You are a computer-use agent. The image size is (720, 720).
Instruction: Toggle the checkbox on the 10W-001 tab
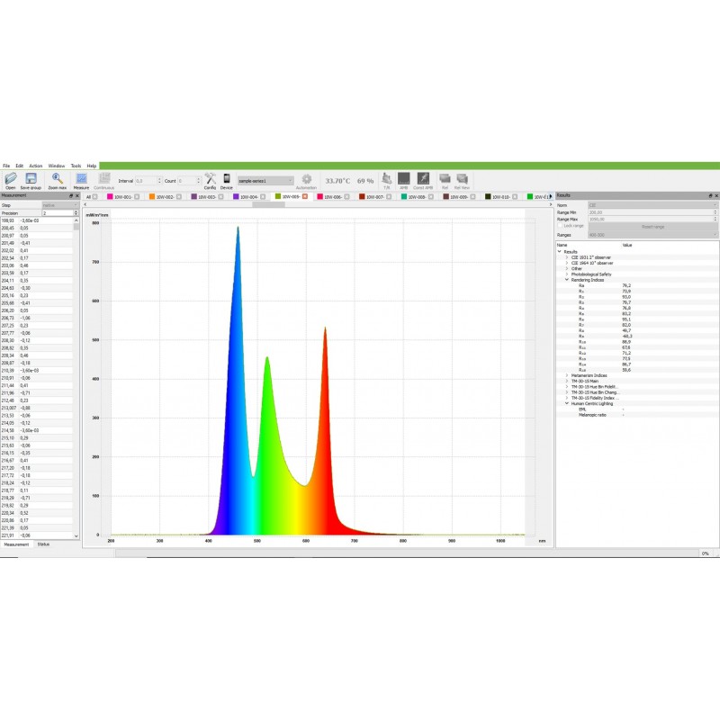coord(137,196)
